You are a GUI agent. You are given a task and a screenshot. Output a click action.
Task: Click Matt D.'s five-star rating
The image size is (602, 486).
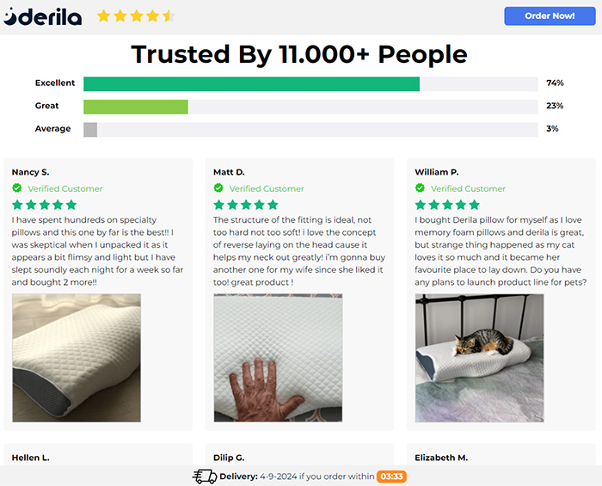[245, 205]
